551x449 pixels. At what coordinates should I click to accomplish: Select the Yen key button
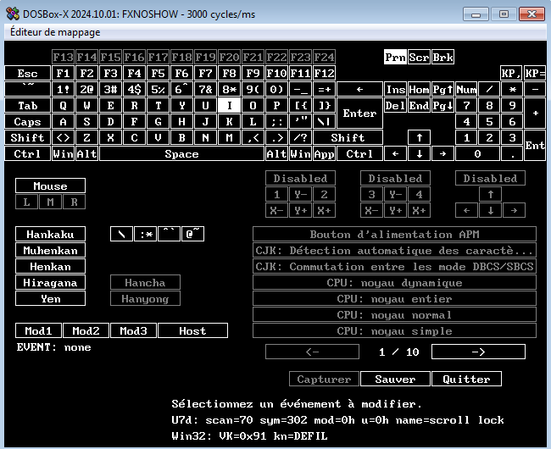(50, 299)
